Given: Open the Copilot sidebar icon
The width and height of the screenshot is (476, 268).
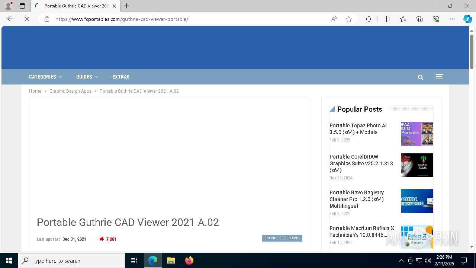Looking at the screenshot, I should 467,19.
